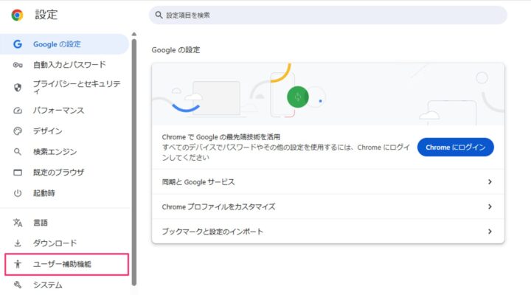
Task: Click text Chrome で Google の最先端技術を活用
Action: (221, 137)
